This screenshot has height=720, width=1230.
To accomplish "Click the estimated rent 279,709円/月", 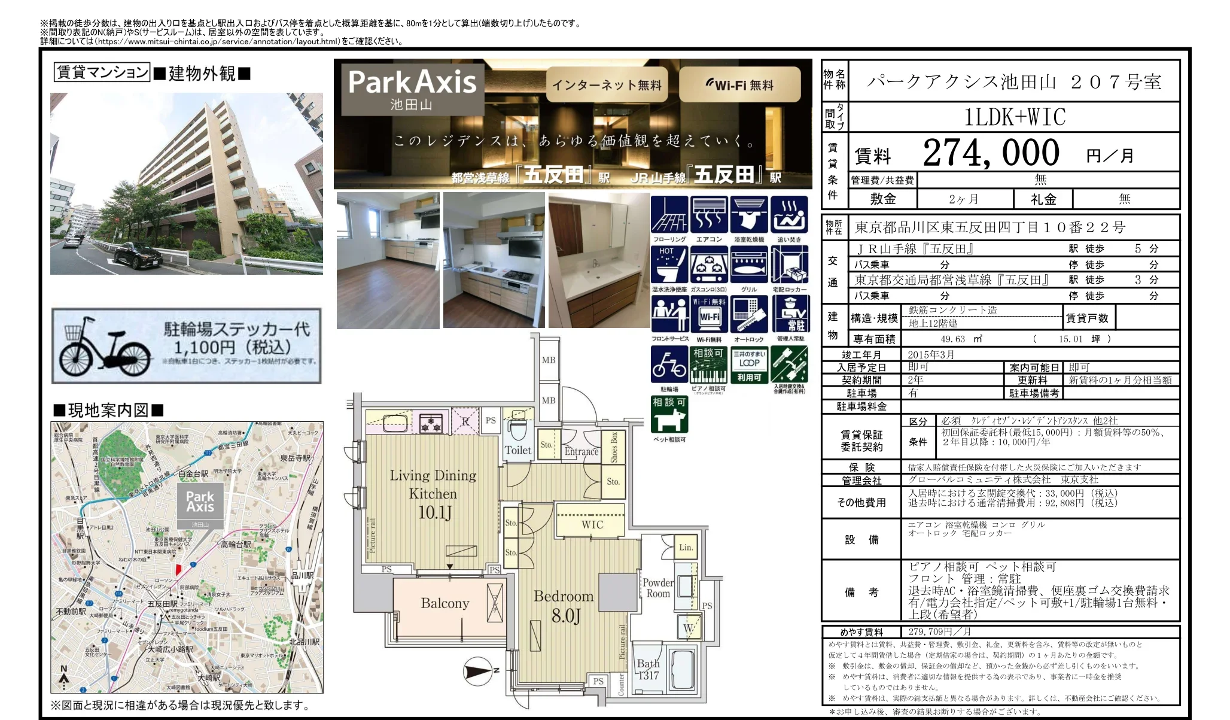I will [939, 632].
